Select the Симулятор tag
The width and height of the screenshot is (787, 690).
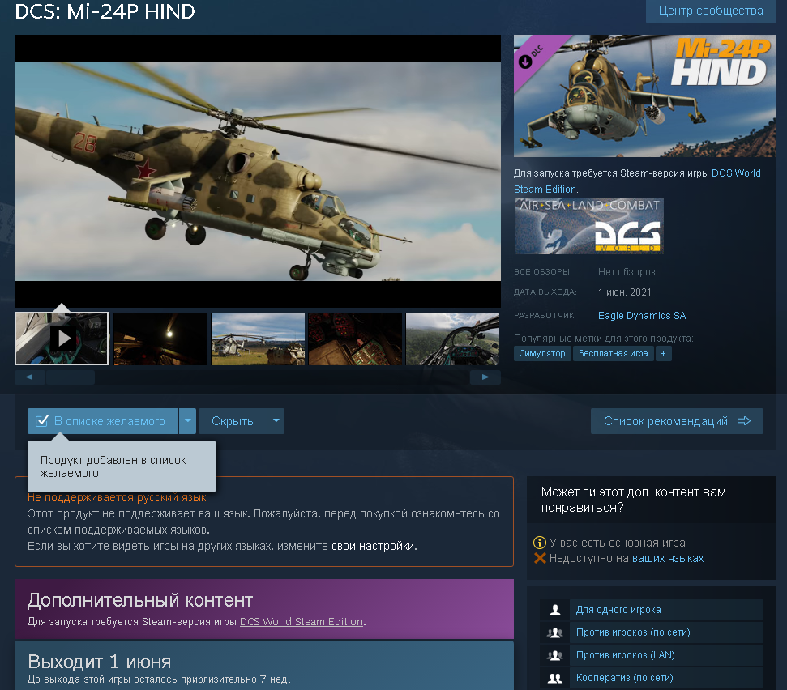click(542, 354)
